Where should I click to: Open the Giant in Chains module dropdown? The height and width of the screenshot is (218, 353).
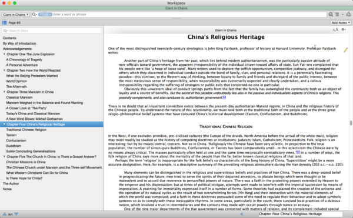16,15
